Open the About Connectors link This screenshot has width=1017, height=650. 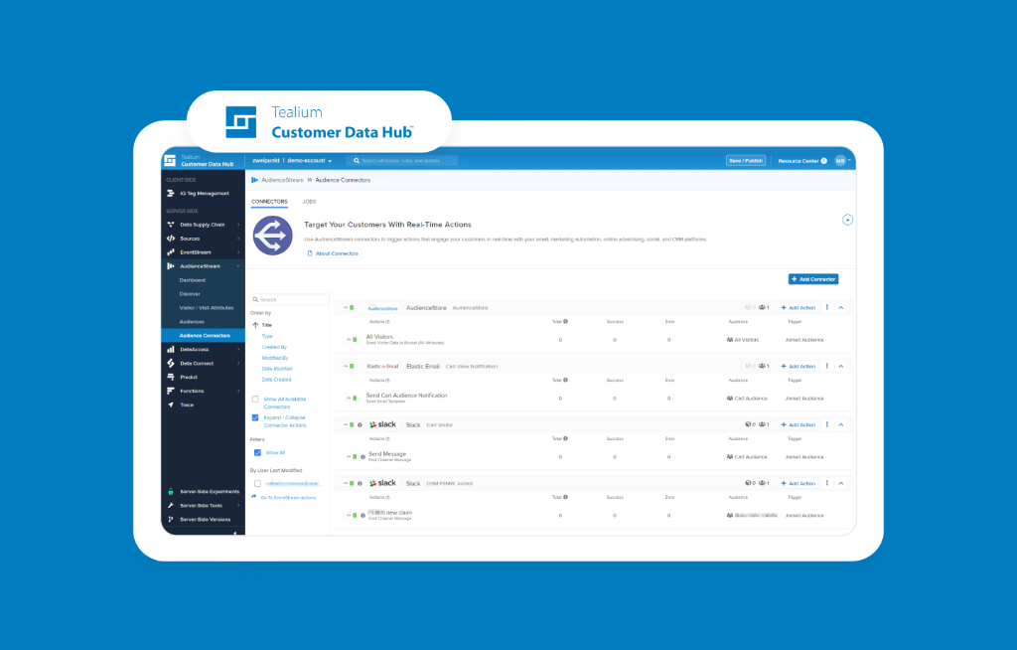click(x=333, y=253)
